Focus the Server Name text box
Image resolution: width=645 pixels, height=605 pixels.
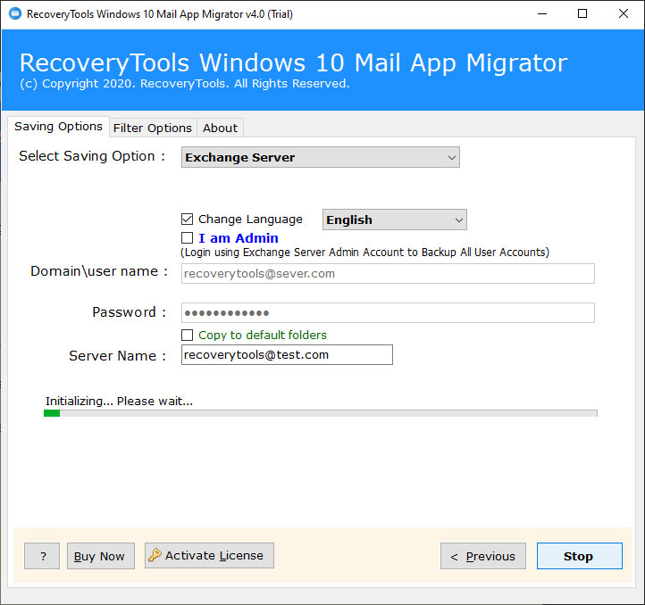[287, 354]
